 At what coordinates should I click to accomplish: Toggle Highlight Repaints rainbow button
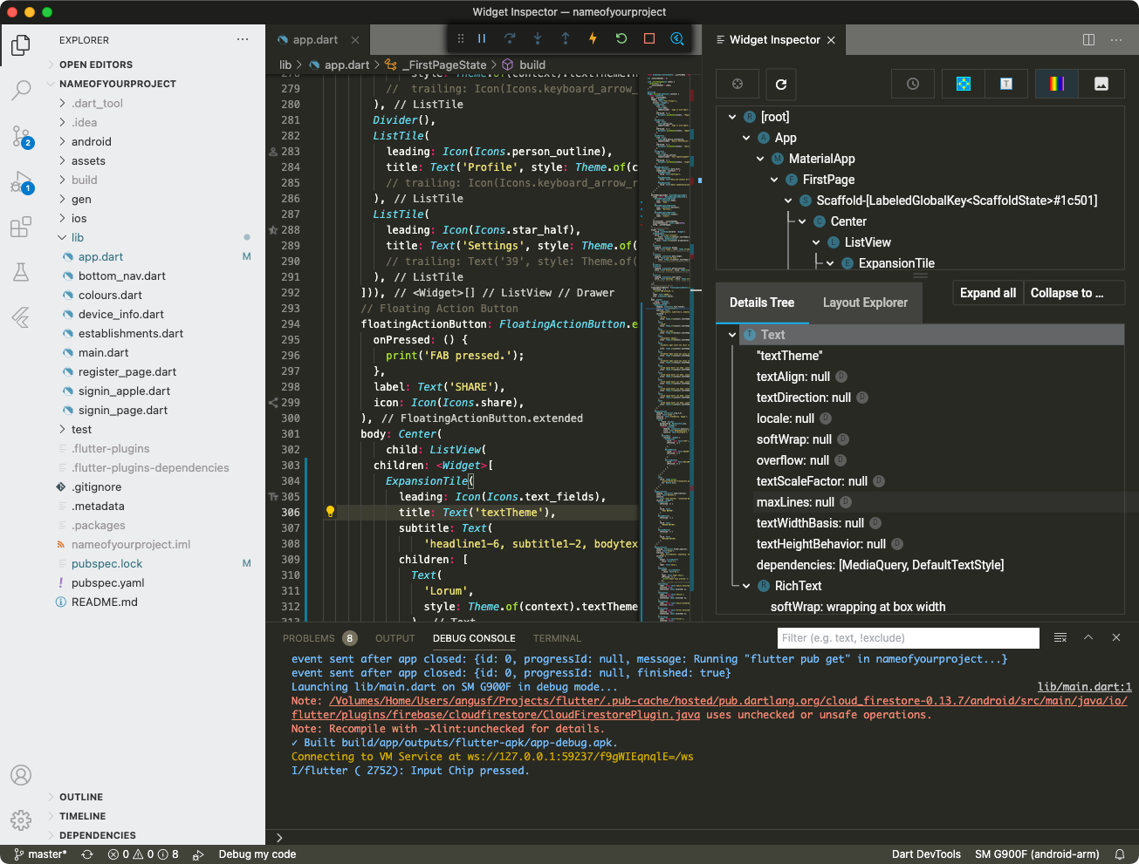(x=1057, y=84)
